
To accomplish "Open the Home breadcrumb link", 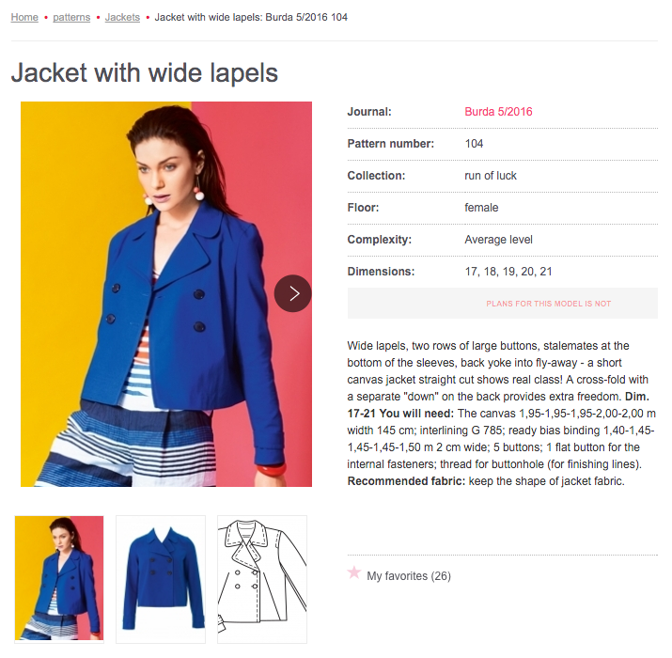I will click(24, 17).
